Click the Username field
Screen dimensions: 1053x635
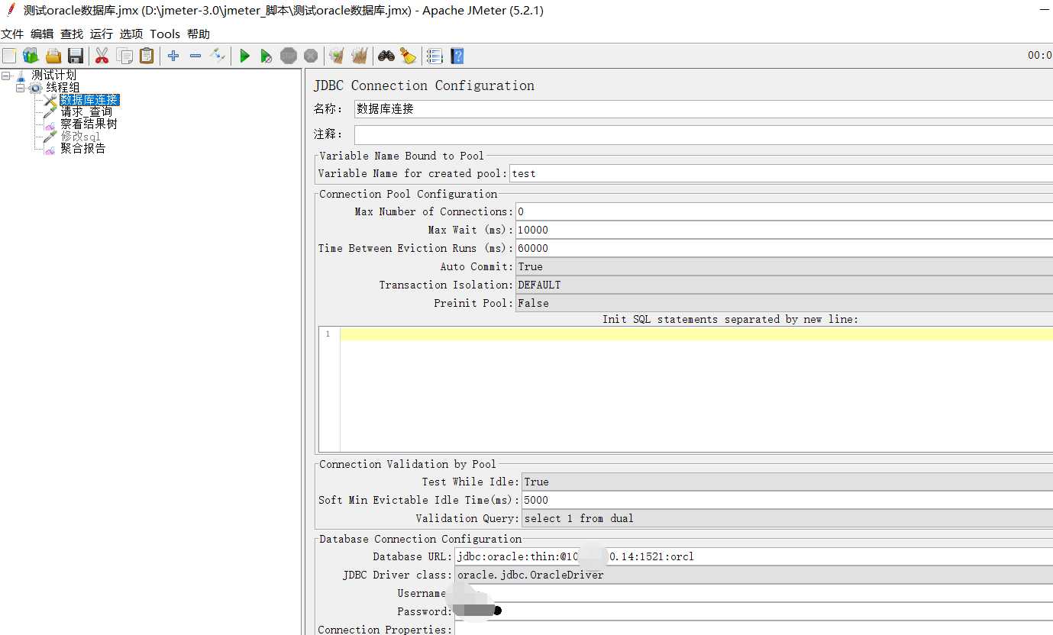[x=754, y=593]
